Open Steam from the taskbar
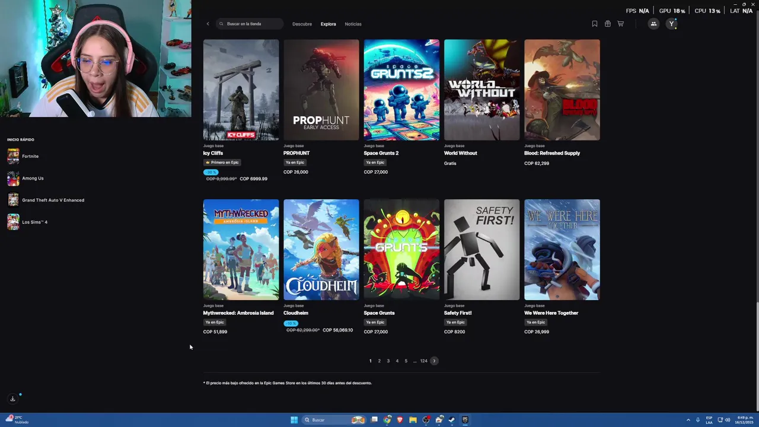This screenshot has width=759, height=427. click(x=452, y=420)
